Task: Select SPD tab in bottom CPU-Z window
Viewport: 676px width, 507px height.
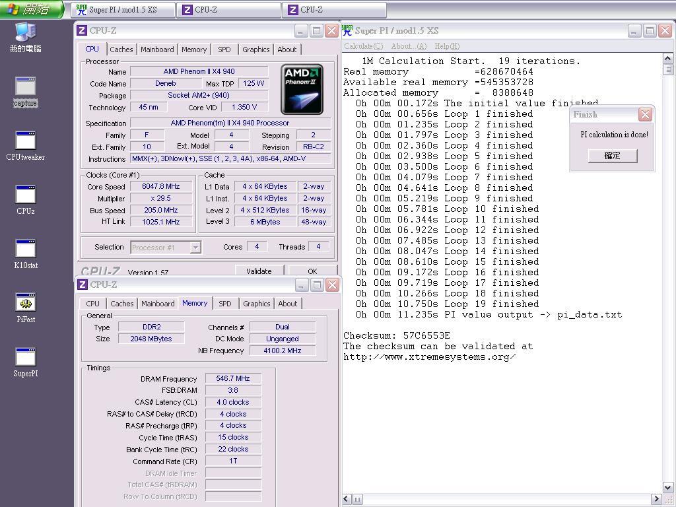Action: pos(225,304)
